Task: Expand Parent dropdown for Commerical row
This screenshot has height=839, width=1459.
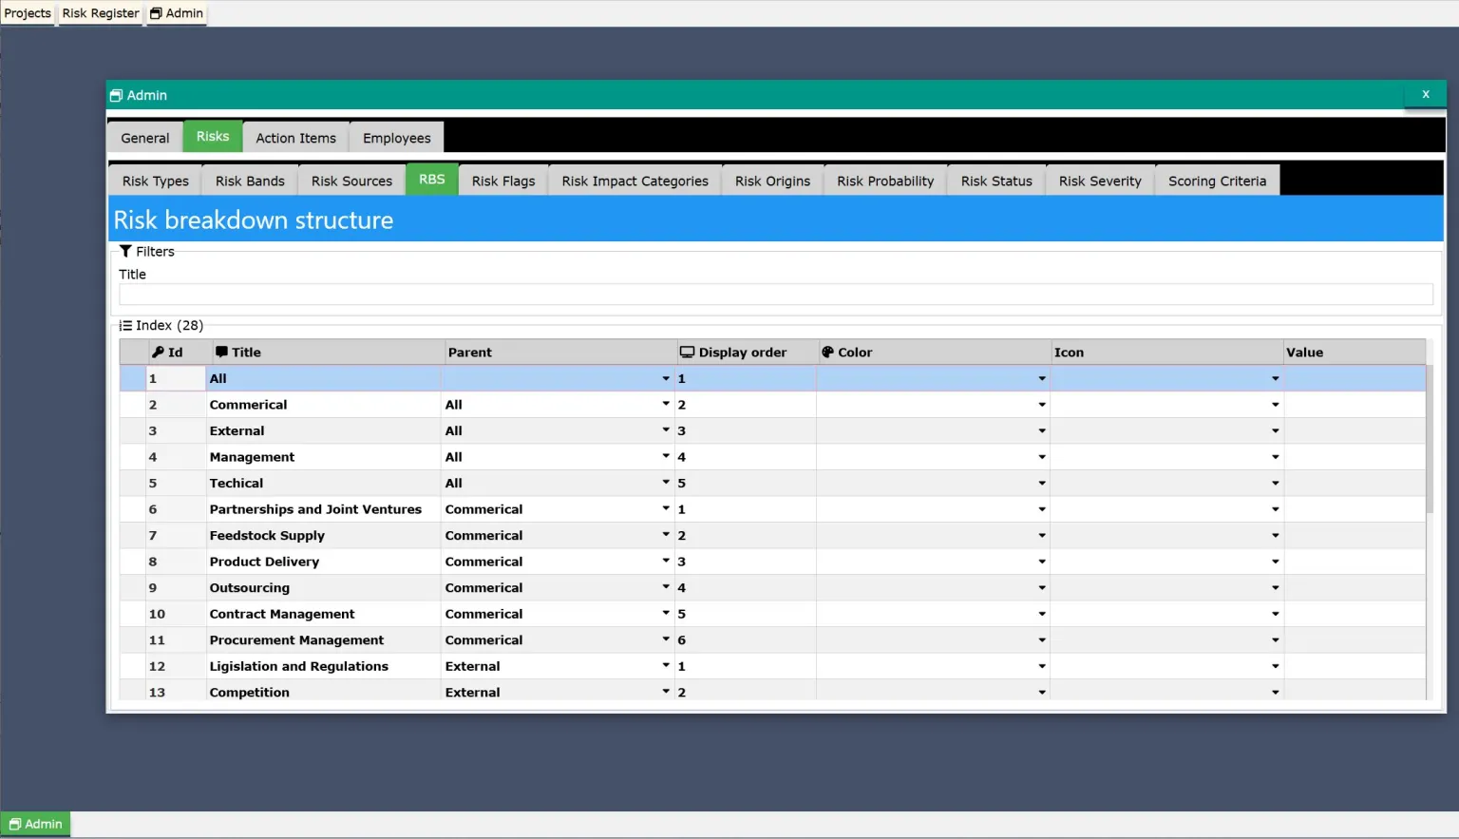Action: (x=666, y=405)
